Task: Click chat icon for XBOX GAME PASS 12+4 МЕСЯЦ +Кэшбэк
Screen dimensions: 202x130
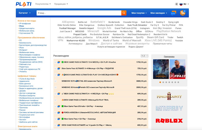Action: point(59,62)
